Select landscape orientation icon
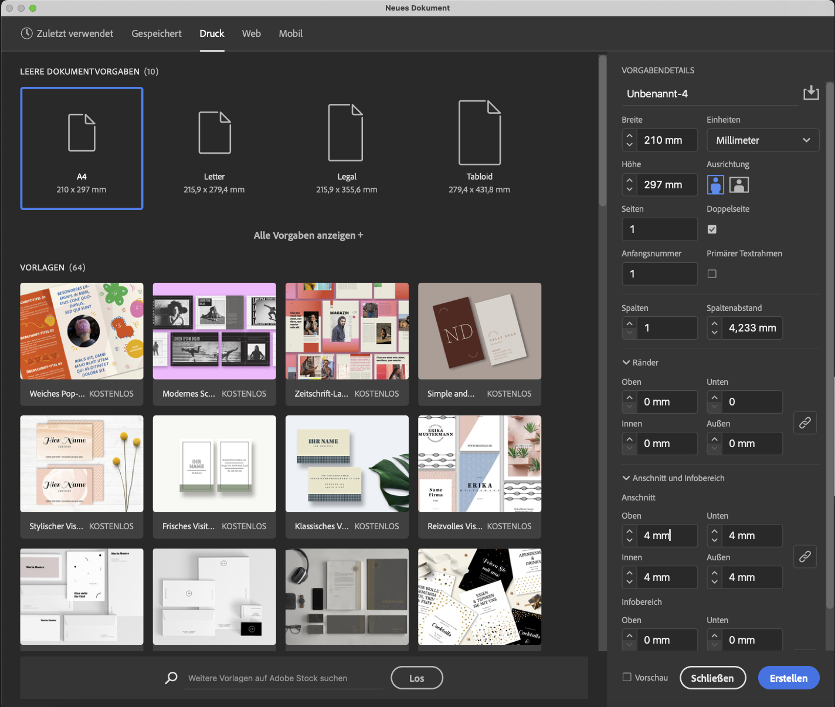835x707 pixels. (x=739, y=185)
